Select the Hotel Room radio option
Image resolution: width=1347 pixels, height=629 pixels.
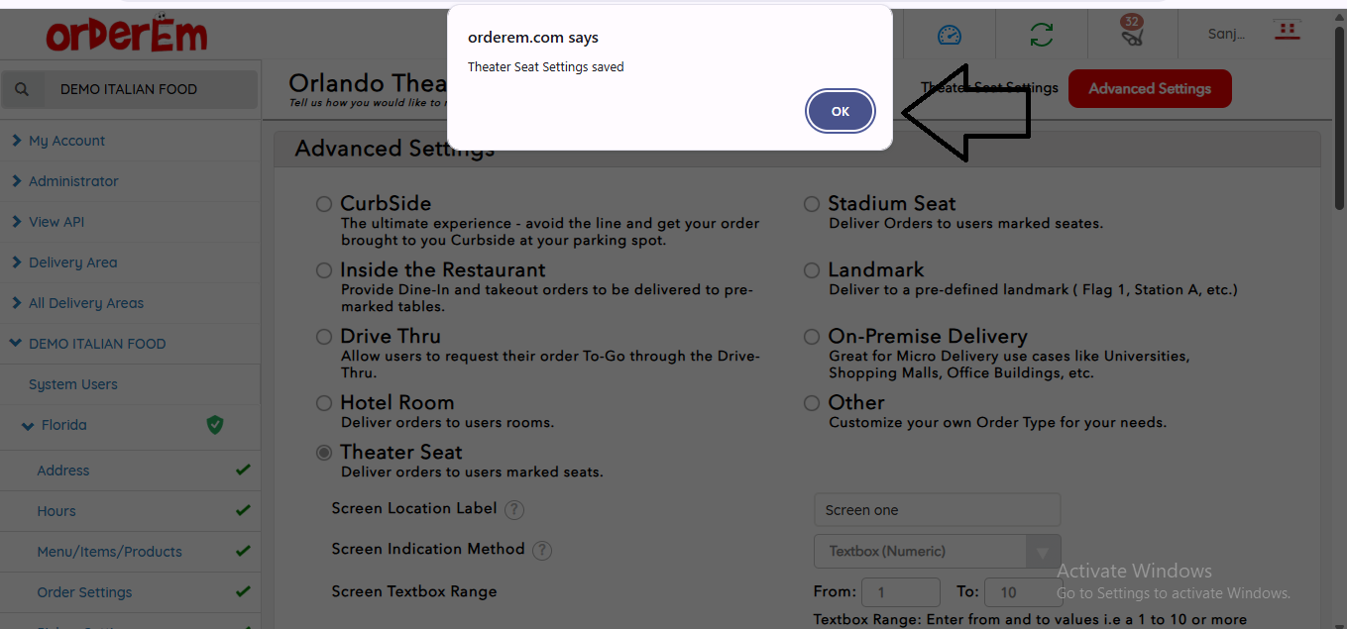click(x=324, y=403)
